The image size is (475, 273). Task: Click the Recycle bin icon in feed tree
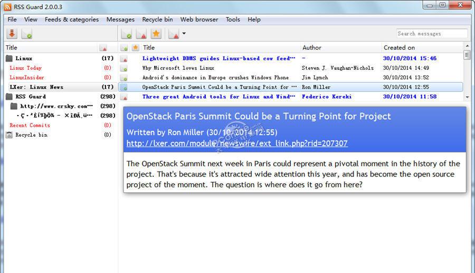click(x=9, y=135)
